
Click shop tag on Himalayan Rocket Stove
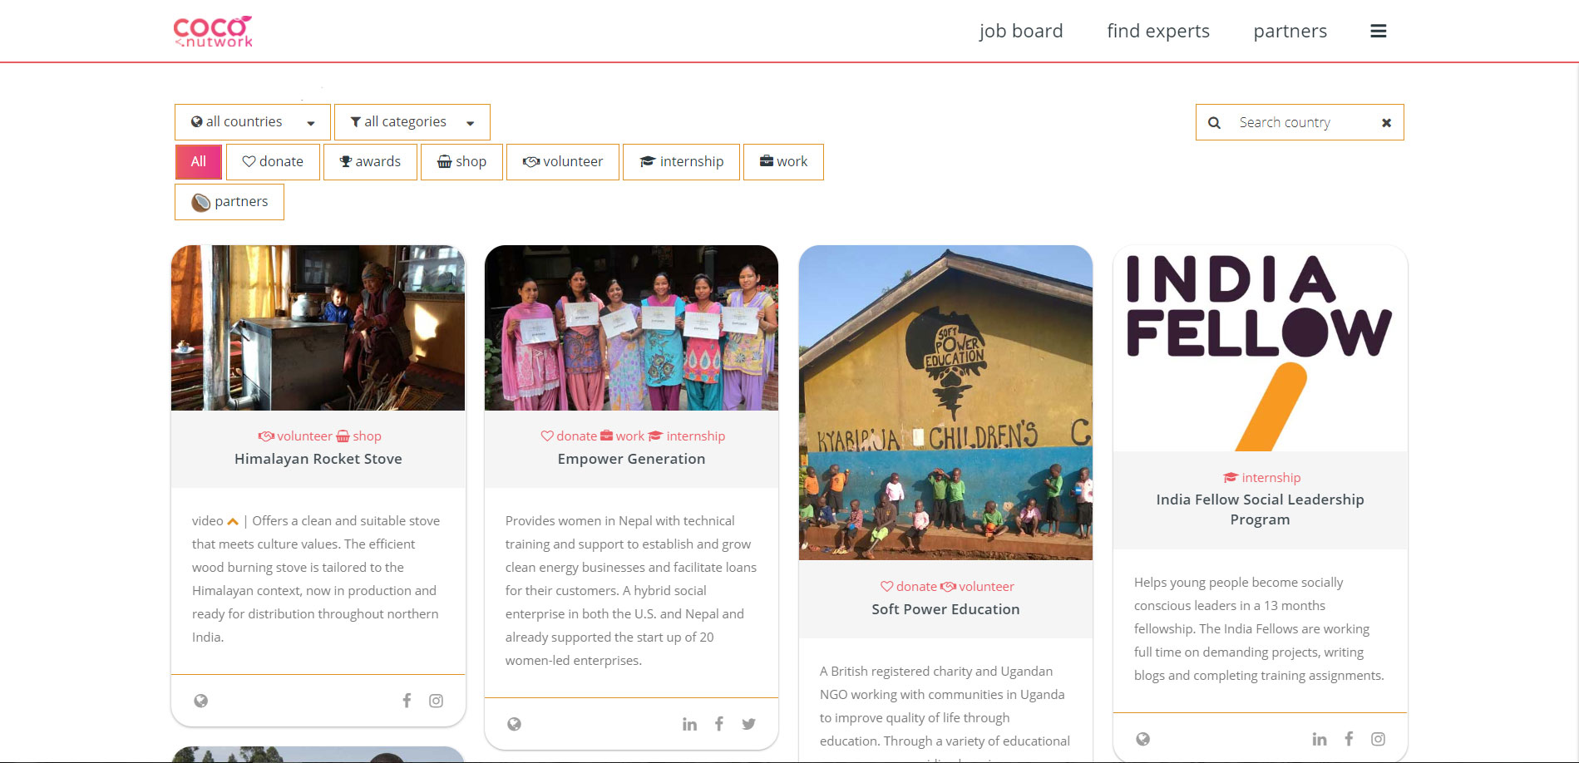coord(359,436)
